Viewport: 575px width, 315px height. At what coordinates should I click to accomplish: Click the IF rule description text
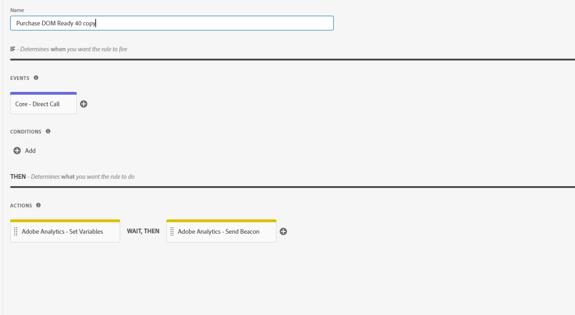point(69,49)
